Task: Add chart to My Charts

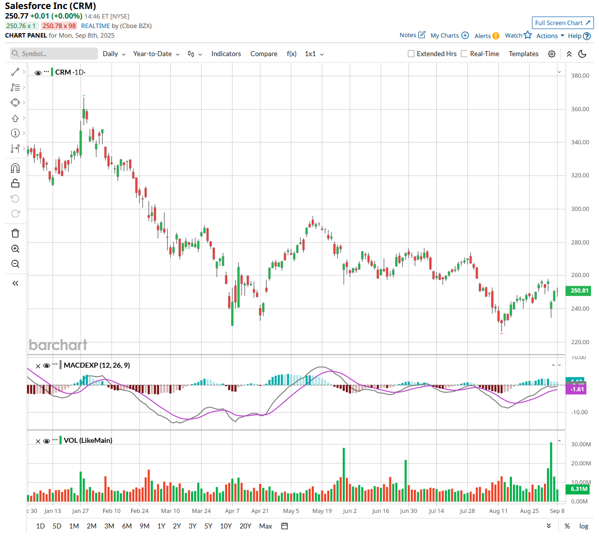Action: coord(450,35)
